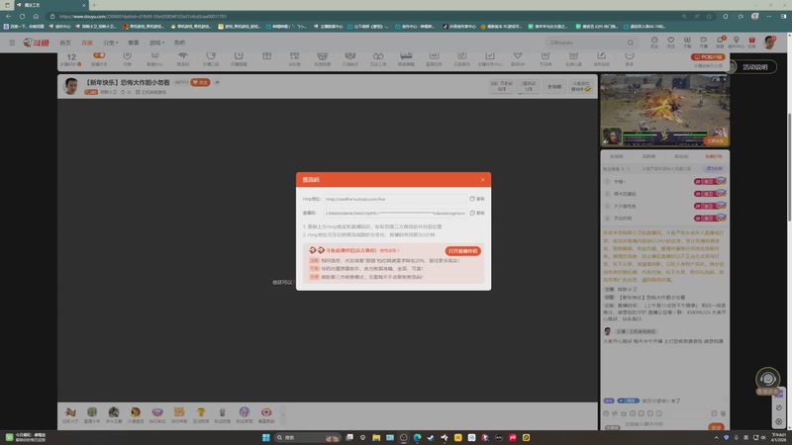Open a new browser tab with the plus
Viewport: 792px width, 445px height.
click(x=94, y=5)
